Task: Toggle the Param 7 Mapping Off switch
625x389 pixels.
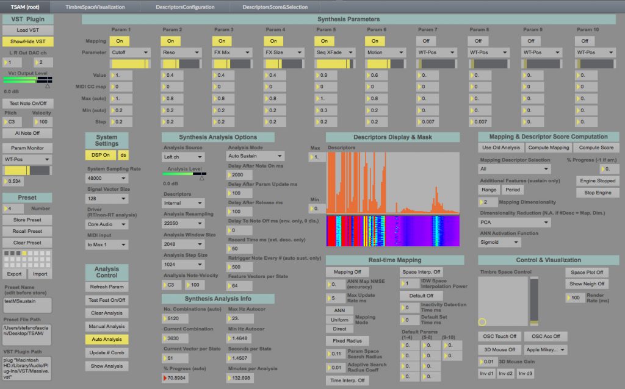Action: click(x=426, y=40)
